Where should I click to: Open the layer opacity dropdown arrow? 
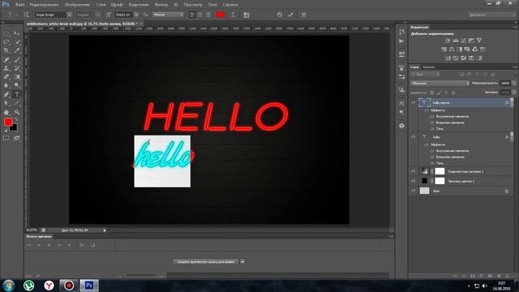(x=513, y=83)
